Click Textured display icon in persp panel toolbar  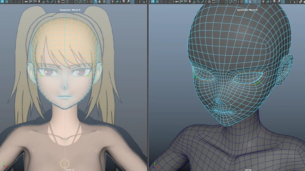(259, 2)
